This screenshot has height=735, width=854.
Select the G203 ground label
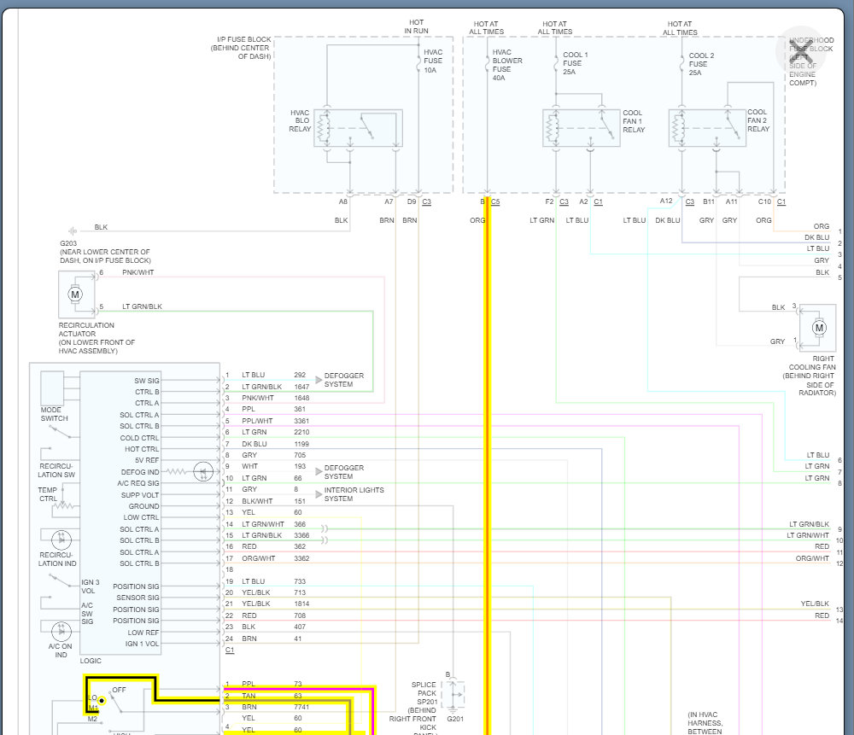(68, 243)
